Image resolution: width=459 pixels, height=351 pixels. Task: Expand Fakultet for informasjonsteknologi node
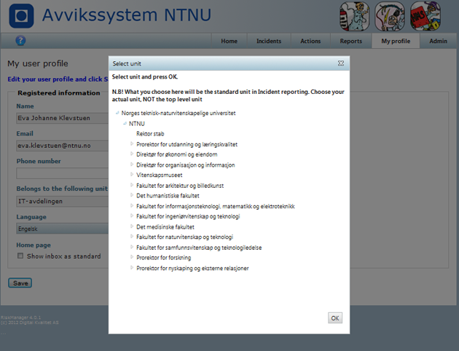(132, 206)
